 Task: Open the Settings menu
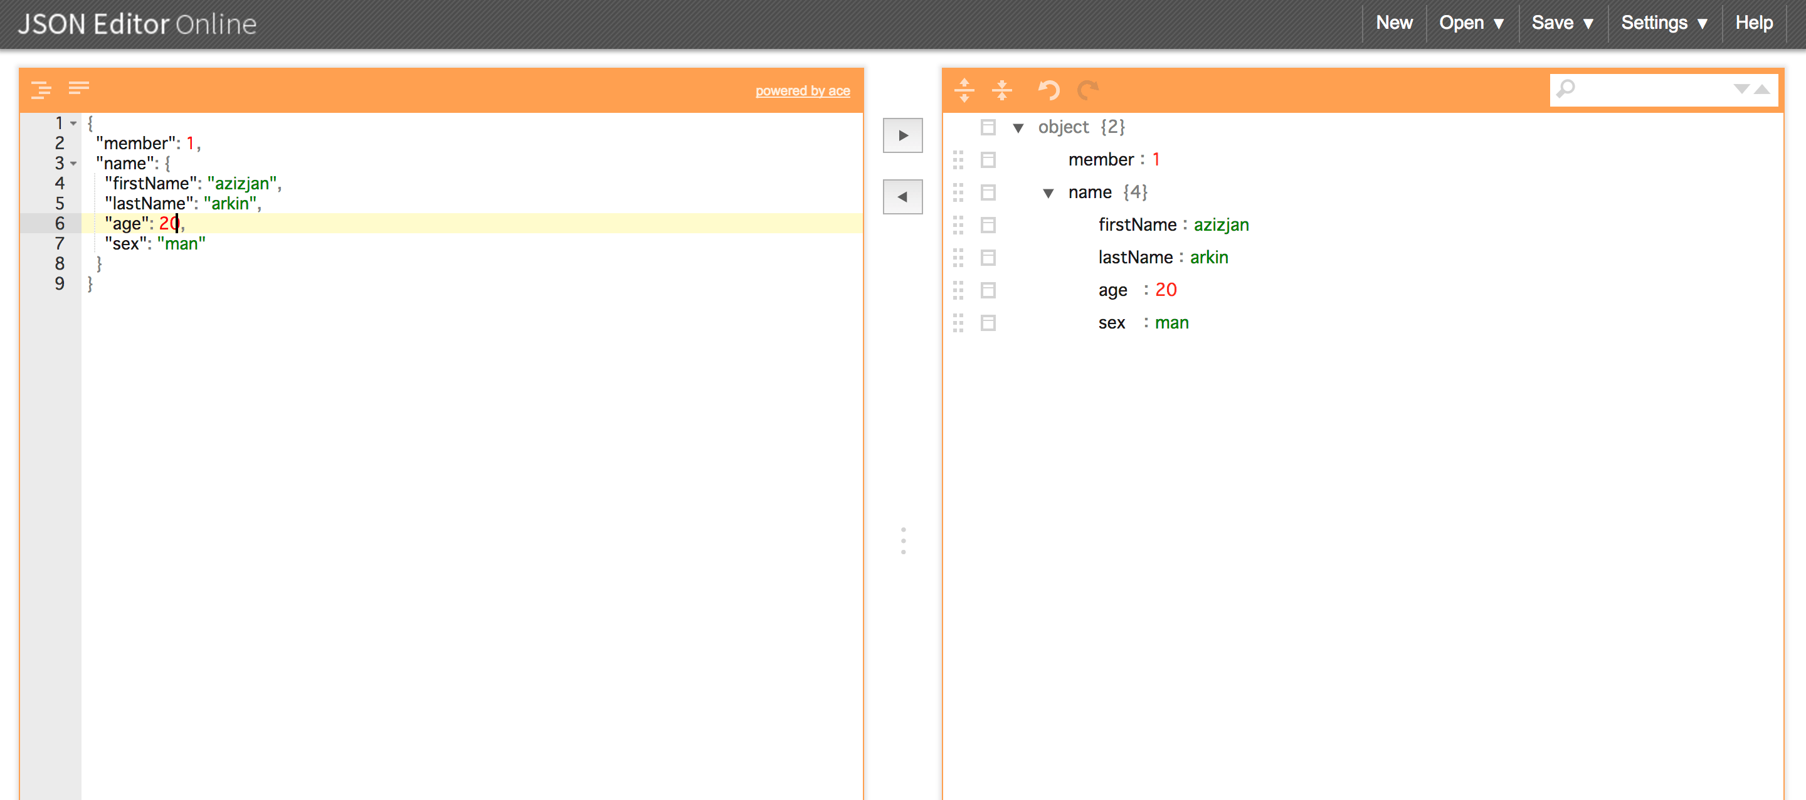click(x=1664, y=23)
